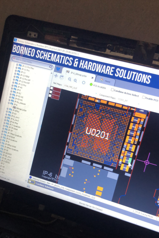Expand the IP-12 MINI folder
159x238 pixels.
pyautogui.click(x=15, y=74)
